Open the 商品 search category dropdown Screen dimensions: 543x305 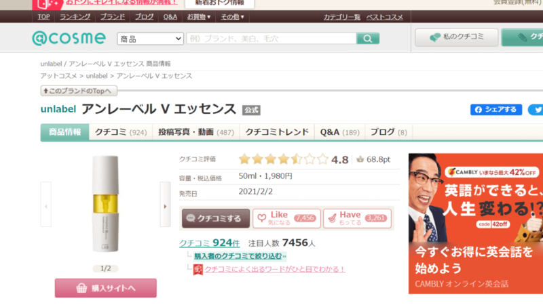click(x=150, y=39)
